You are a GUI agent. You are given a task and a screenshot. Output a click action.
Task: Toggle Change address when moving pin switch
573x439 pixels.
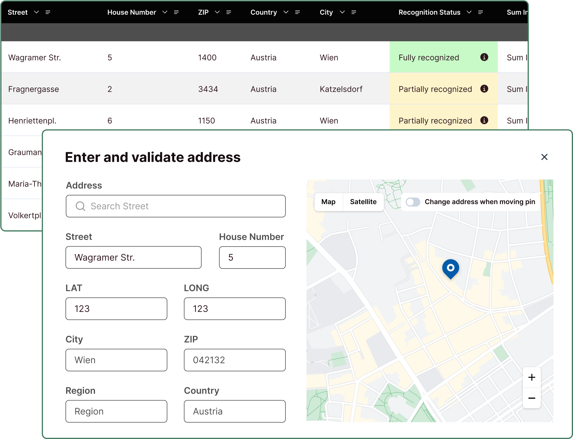pyautogui.click(x=413, y=202)
